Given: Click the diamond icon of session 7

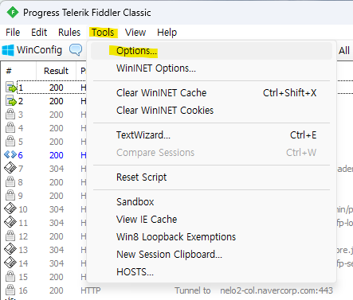Looking at the screenshot, I should coord(10,168).
